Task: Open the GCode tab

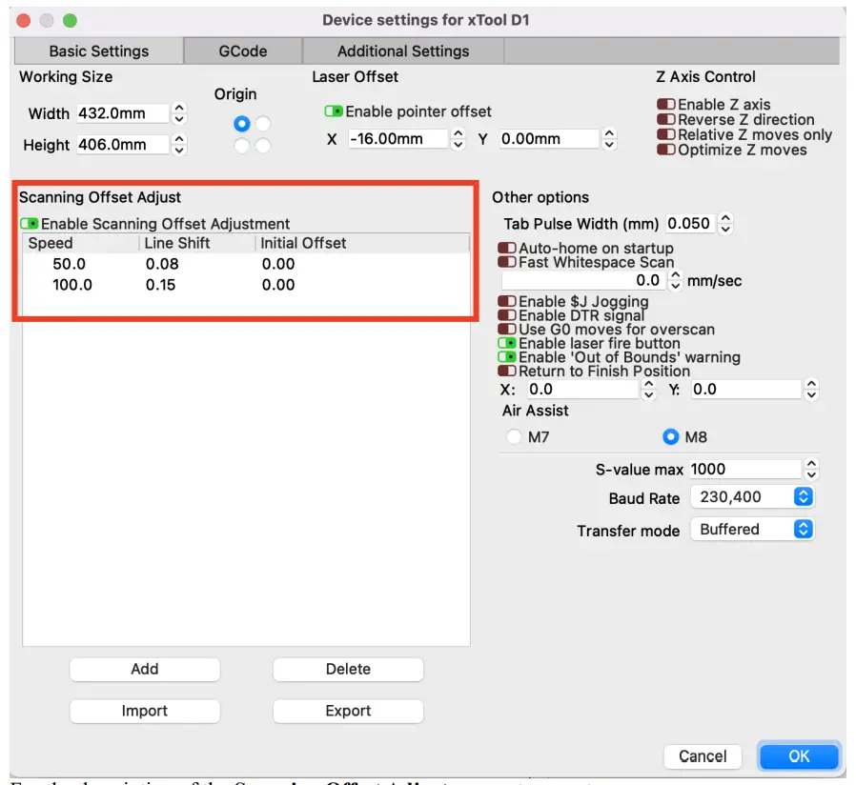Action: pyautogui.click(x=243, y=51)
